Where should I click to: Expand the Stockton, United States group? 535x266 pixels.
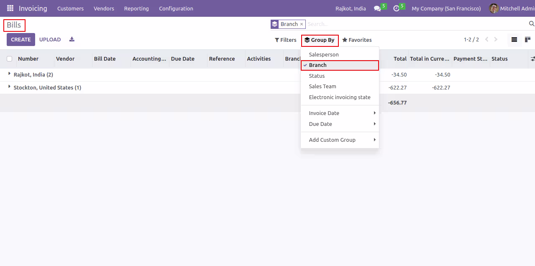click(x=44, y=88)
